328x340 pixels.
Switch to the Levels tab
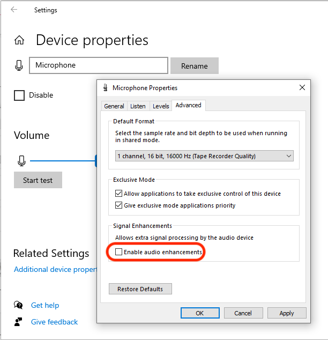[x=161, y=106]
